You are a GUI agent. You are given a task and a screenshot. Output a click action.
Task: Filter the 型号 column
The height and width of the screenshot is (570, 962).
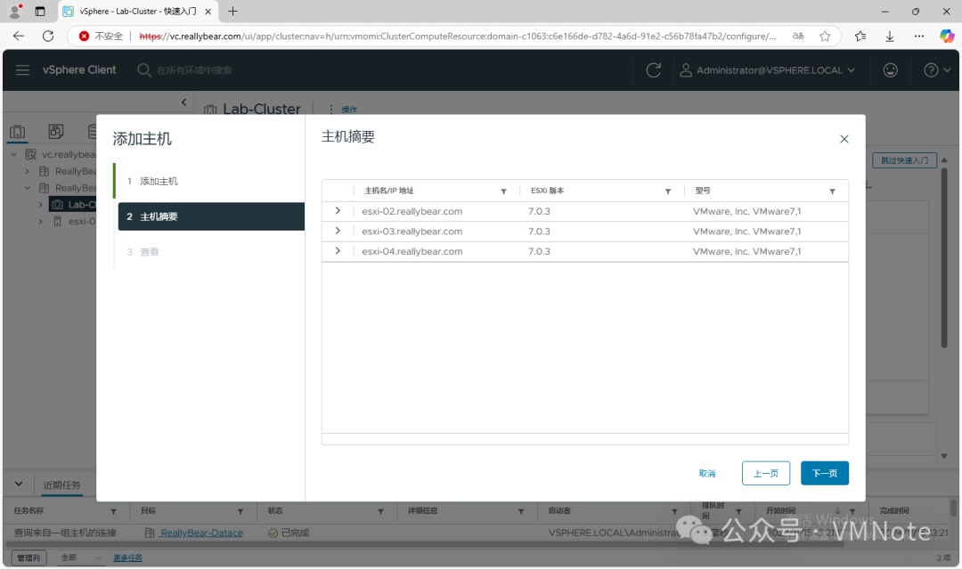click(x=833, y=191)
